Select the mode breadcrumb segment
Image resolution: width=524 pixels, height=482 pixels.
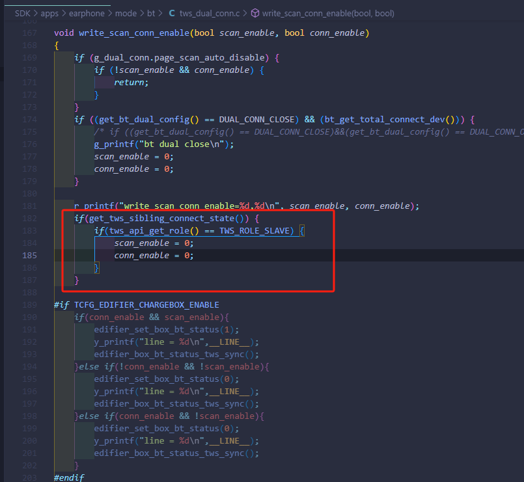(126, 14)
